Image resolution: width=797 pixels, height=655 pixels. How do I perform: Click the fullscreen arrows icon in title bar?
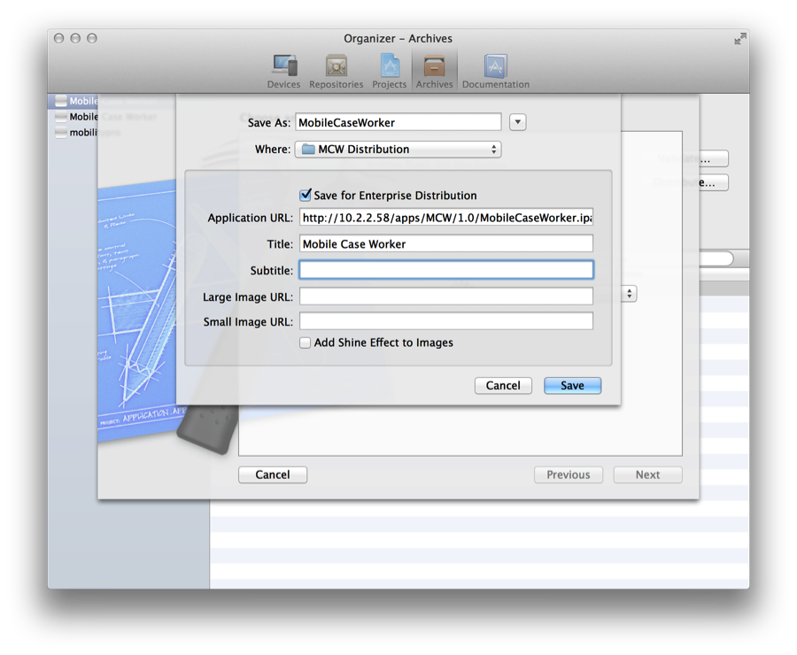[x=739, y=39]
